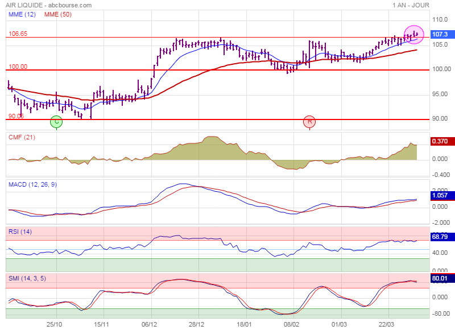Click the 08/02 date axis label
Screen dimensions: 455x330
click(x=292, y=324)
